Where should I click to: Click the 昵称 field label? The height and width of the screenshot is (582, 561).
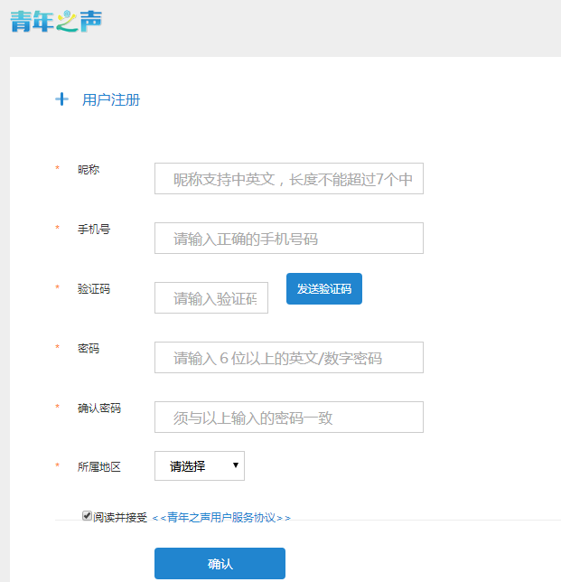pyautogui.click(x=89, y=169)
